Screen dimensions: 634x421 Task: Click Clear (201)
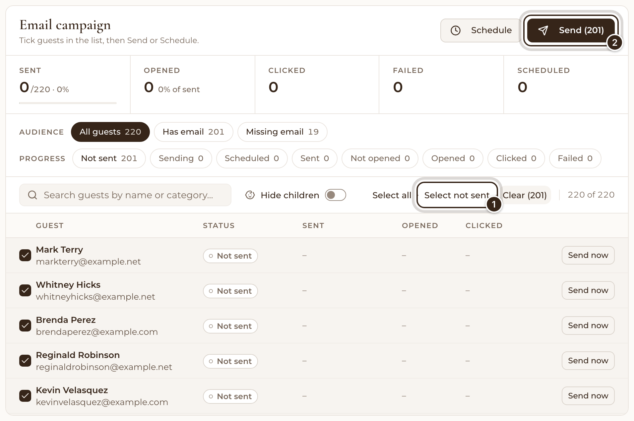[x=525, y=195]
